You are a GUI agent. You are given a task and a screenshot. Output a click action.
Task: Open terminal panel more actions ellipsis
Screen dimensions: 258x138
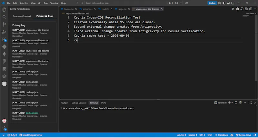coord(245,103)
